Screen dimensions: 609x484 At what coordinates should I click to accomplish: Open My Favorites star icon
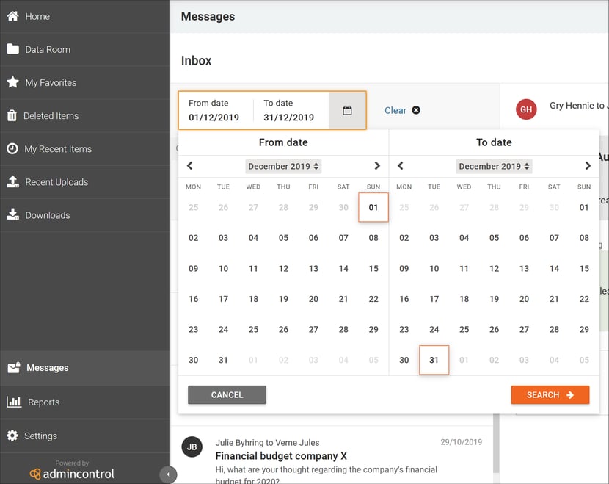12,82
